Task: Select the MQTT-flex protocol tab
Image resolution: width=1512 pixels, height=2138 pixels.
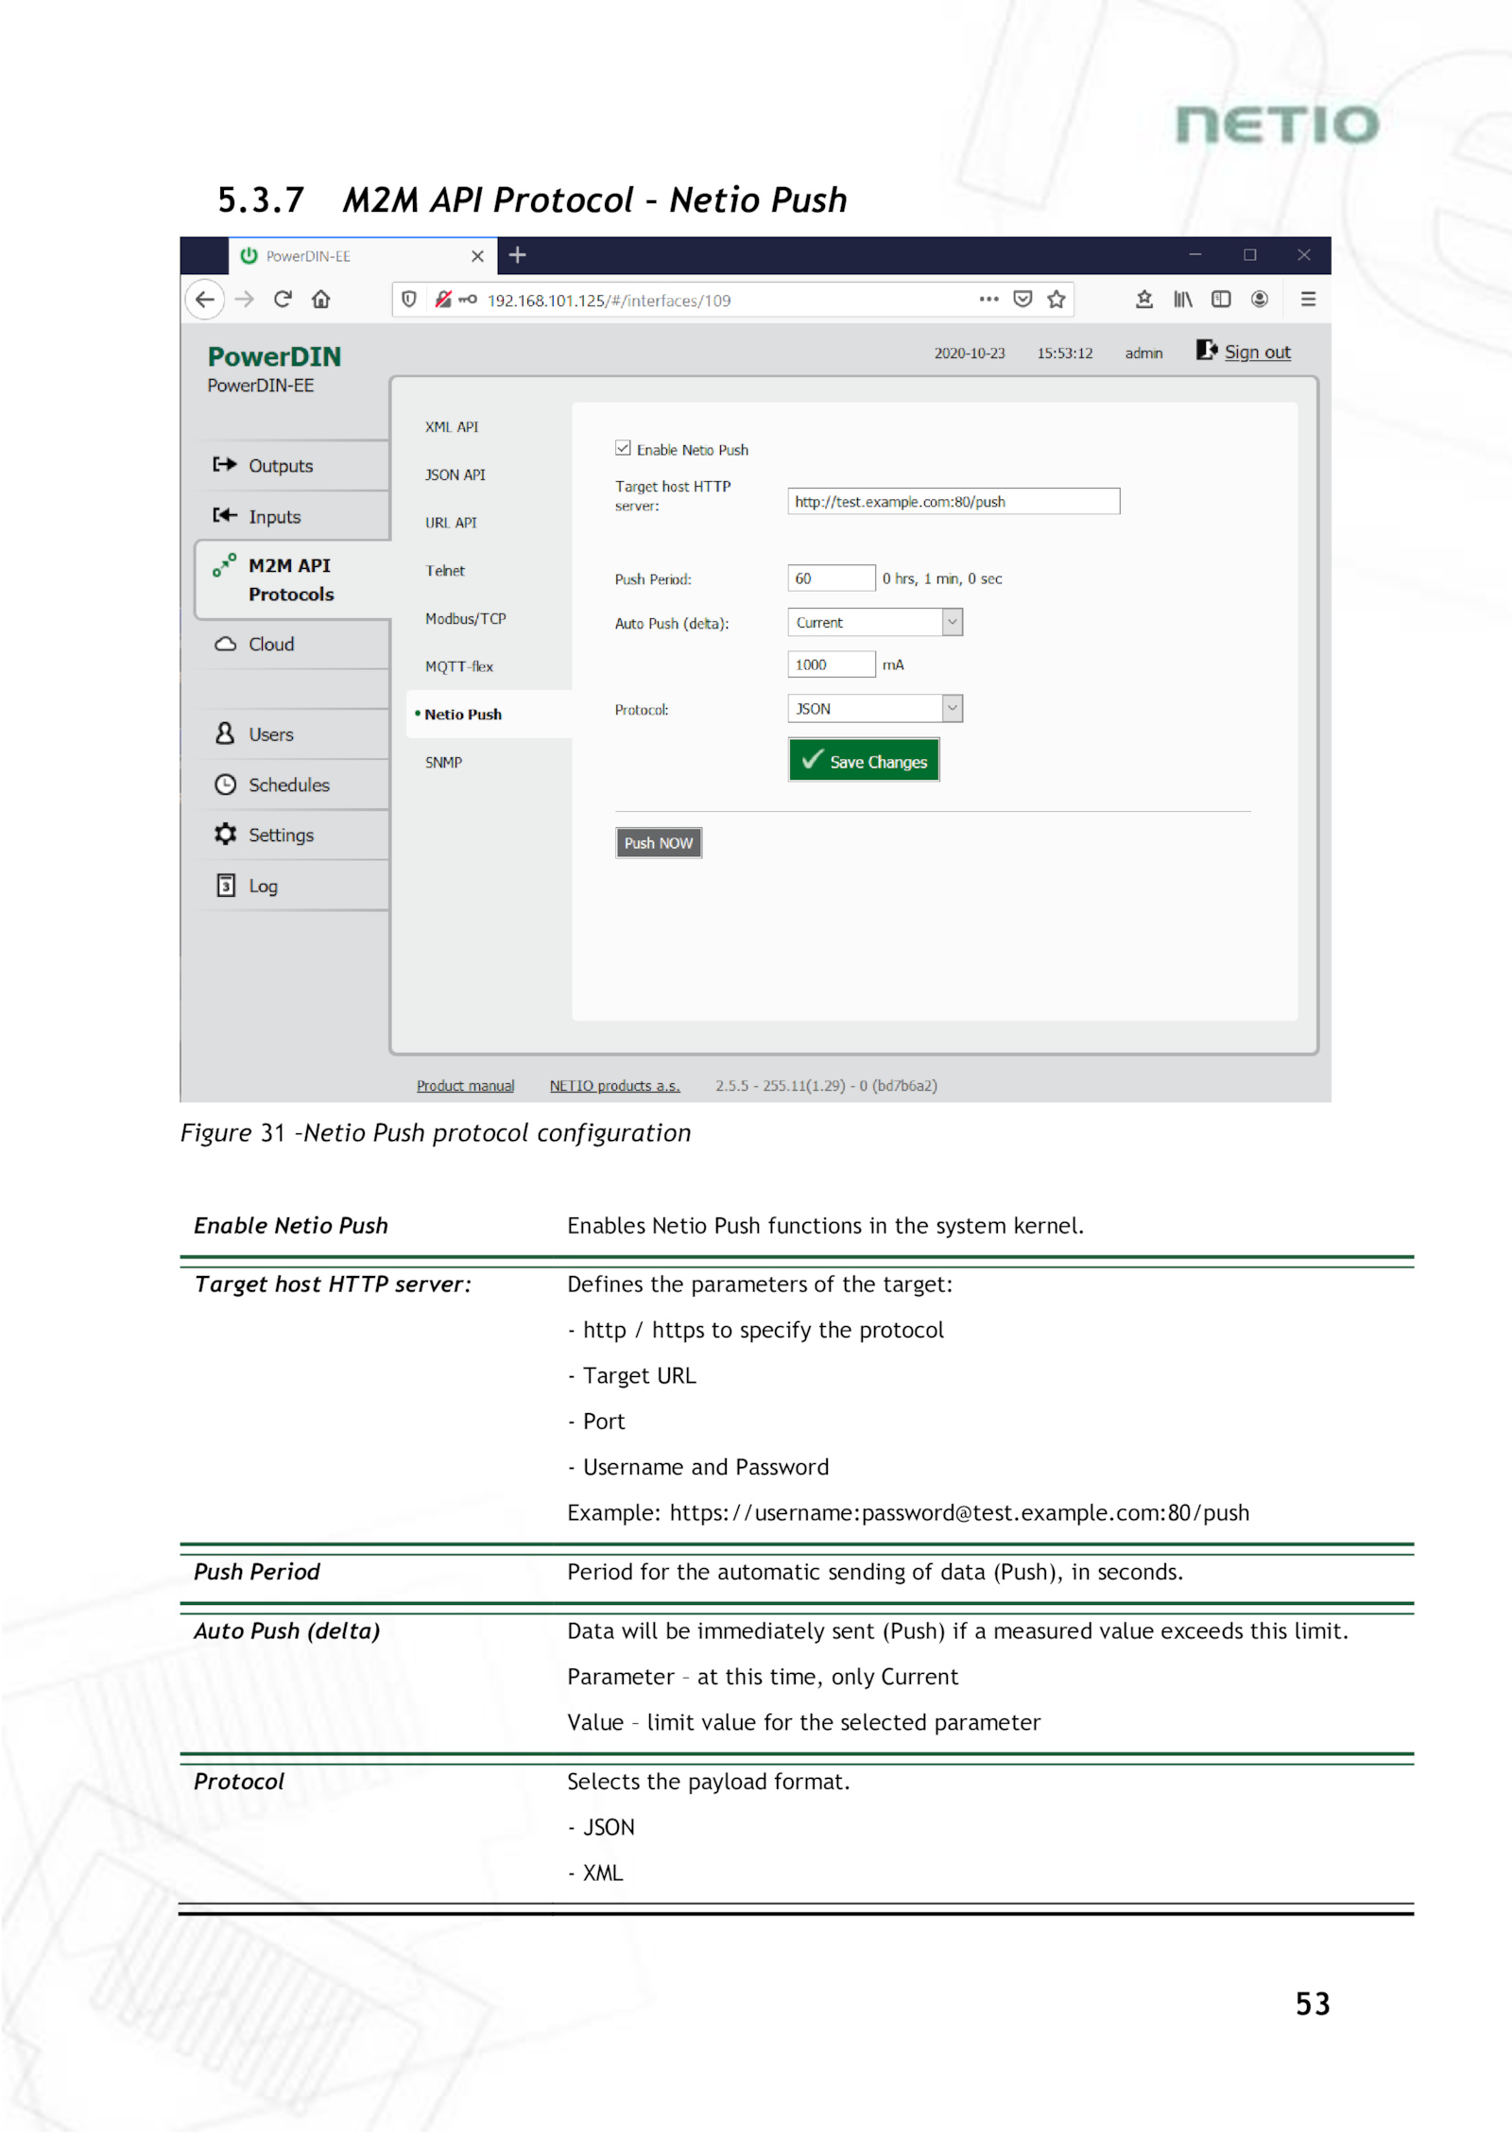Action: point(459,667)
